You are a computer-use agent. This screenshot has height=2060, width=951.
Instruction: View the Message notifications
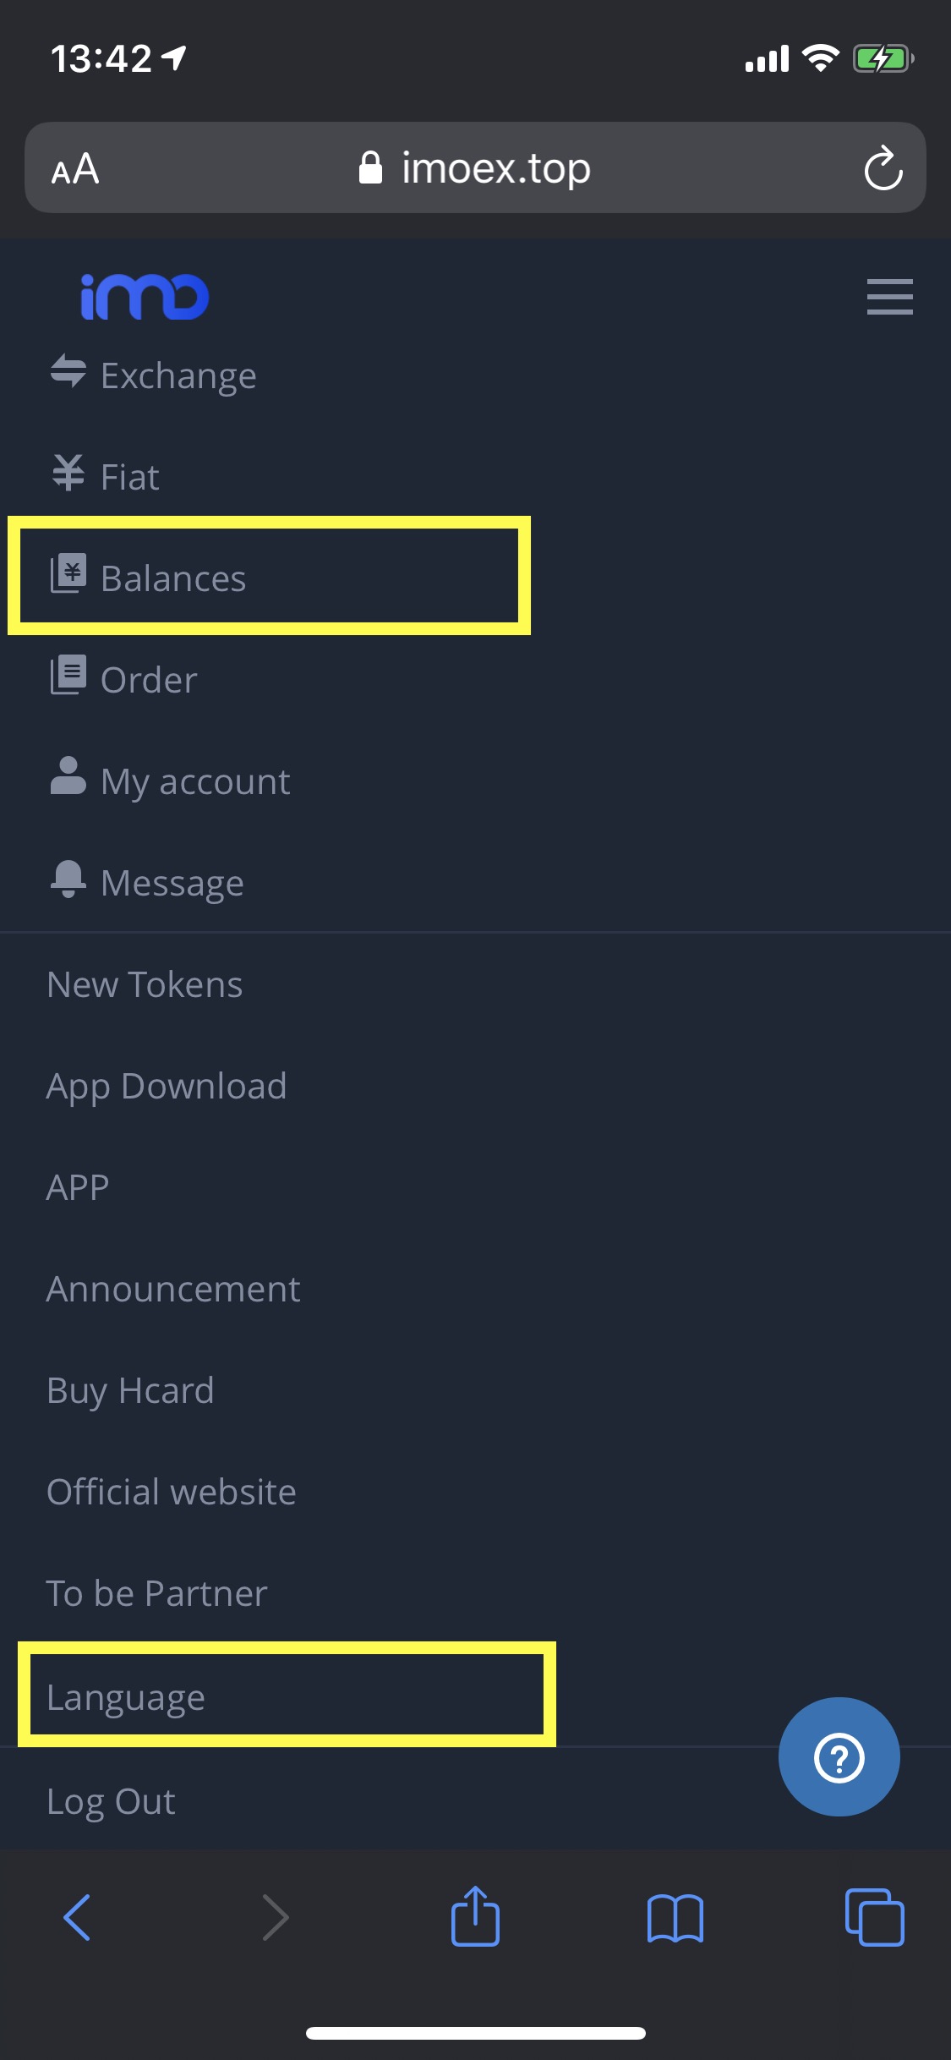(x=172, y=883)
